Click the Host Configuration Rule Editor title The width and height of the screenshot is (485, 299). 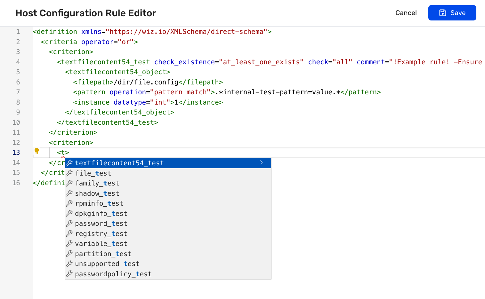[x=86, y=13]
